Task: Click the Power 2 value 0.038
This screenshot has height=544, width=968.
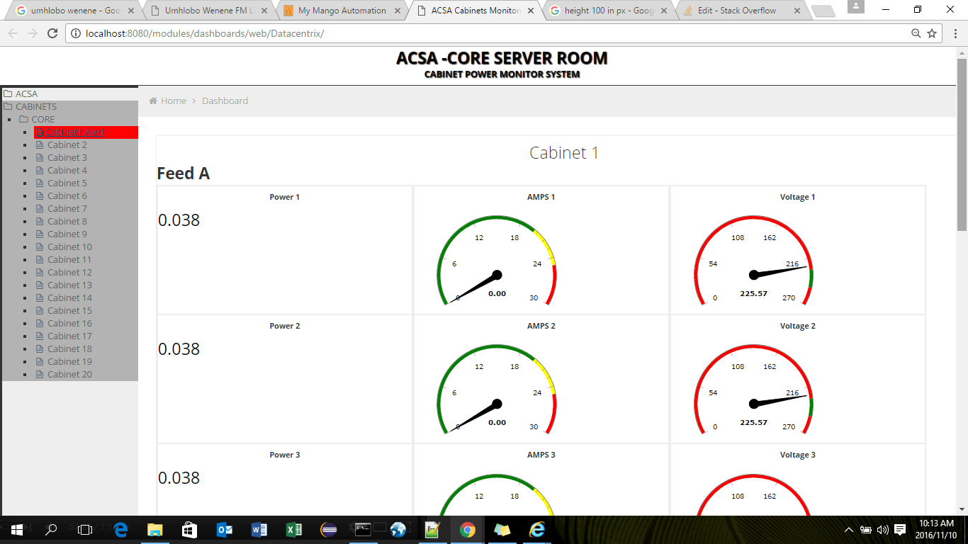Action: [x=179, y=349]
